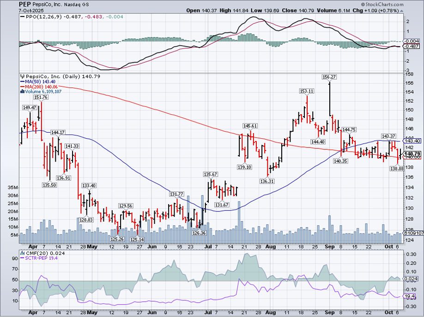
Task: Select the 156.27 peak price label
Action: click(329, 77)
